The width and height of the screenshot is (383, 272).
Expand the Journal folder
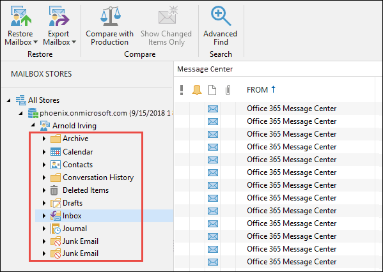44,229
